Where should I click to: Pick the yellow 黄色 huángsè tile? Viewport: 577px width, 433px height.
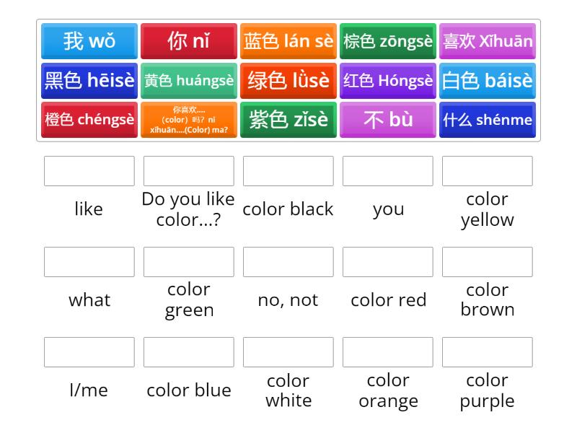coord(189,81)
